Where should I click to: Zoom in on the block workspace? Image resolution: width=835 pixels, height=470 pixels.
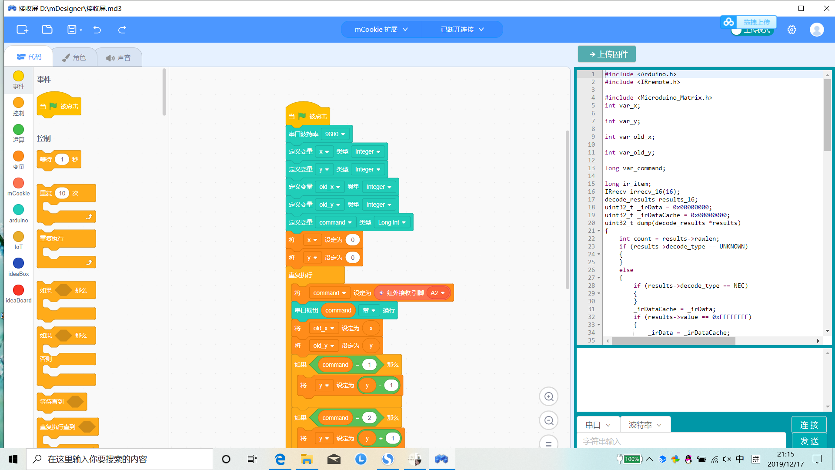point(549,396)
